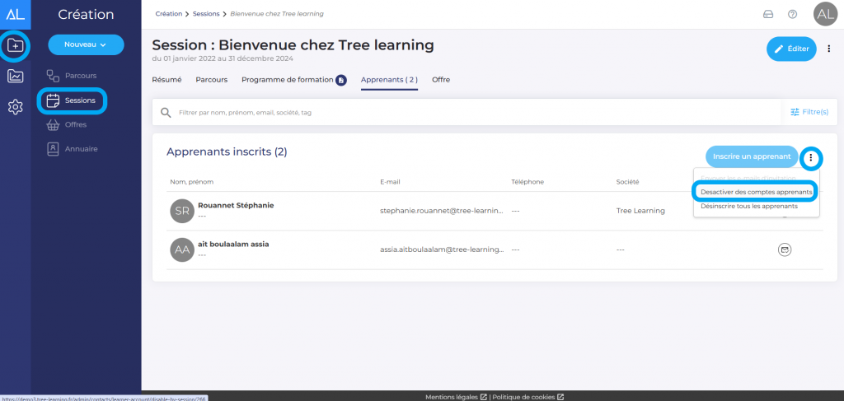Screen dimensions: 844x401
Task: Open the inbox tray icon in header
Action: click(x=768, y=14)
